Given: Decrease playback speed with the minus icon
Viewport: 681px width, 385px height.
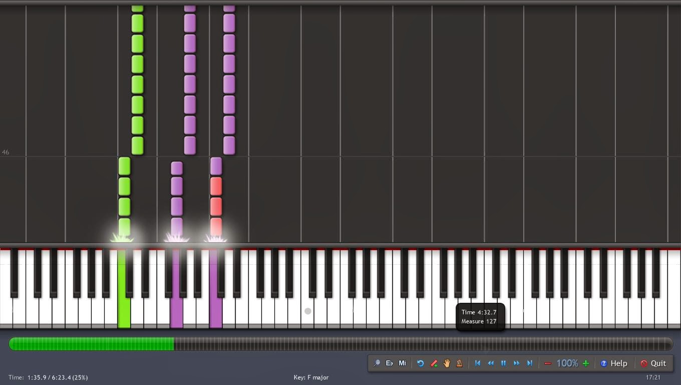Looking at the screenshot, I should click(548, 363).
